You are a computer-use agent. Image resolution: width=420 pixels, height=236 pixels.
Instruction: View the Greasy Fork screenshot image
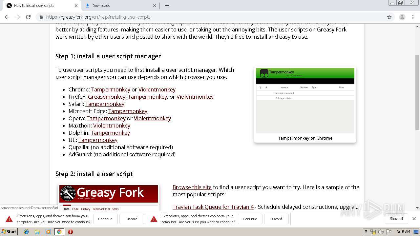coord(109,198)
